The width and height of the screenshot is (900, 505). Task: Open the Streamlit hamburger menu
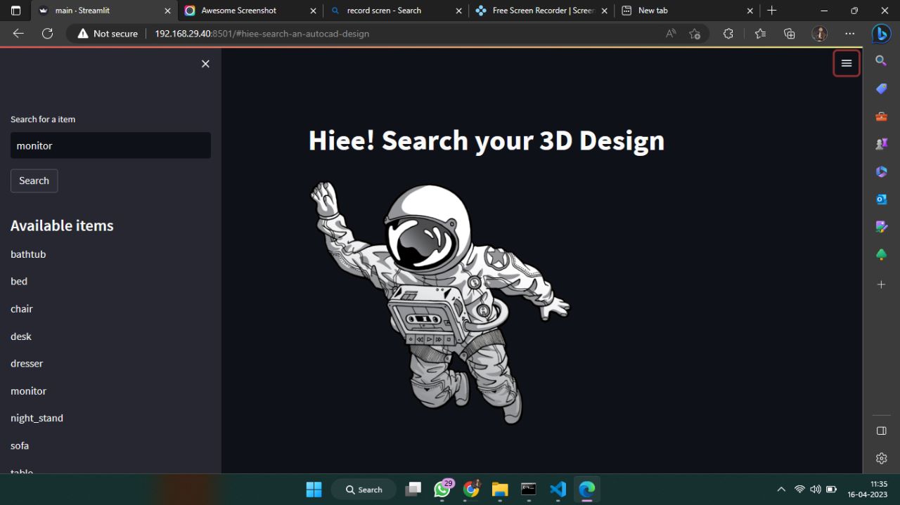pyautogui.click(x=847, y=63)
